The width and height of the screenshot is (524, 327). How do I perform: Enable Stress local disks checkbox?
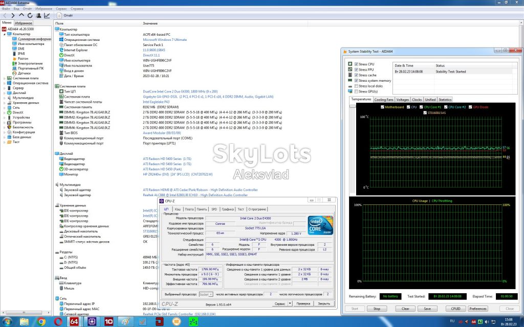tap(356, 86)
